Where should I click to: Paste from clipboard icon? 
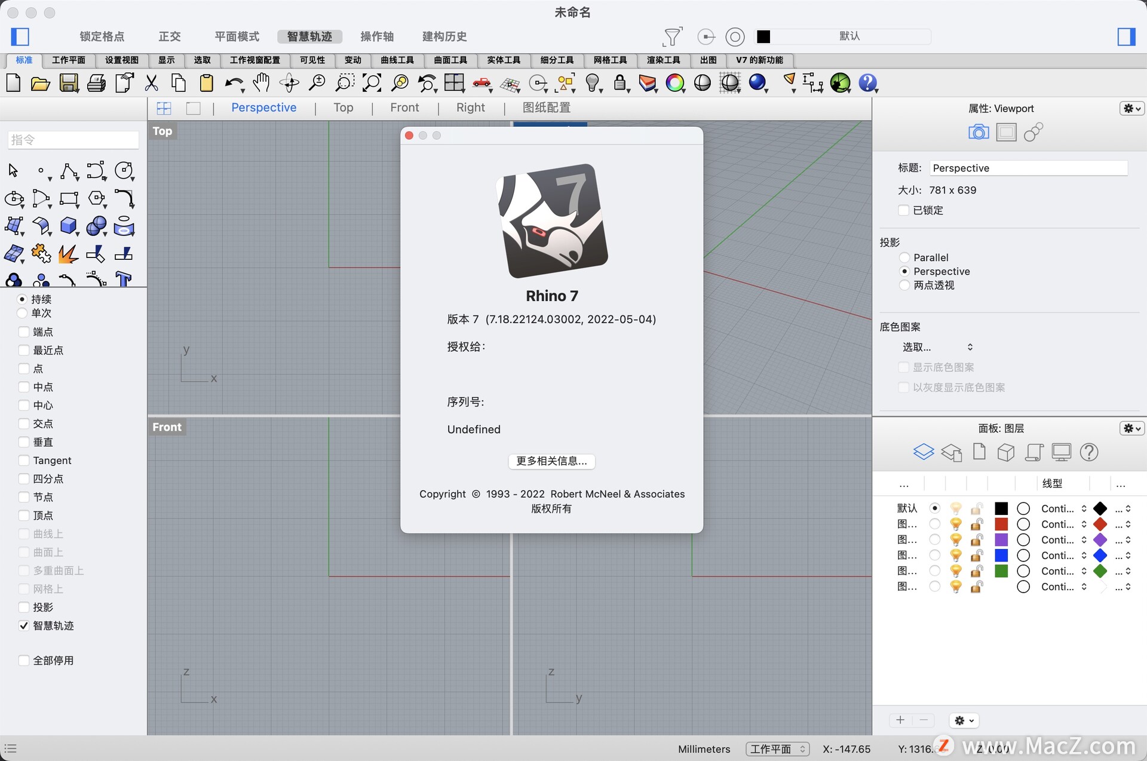206,83
